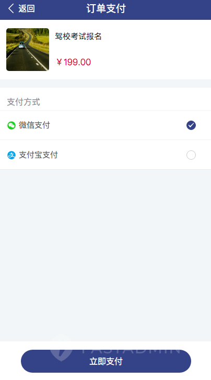Click the blue Alipay logo icon
This screenshot has height=380, width=211.
click(11, 155)
